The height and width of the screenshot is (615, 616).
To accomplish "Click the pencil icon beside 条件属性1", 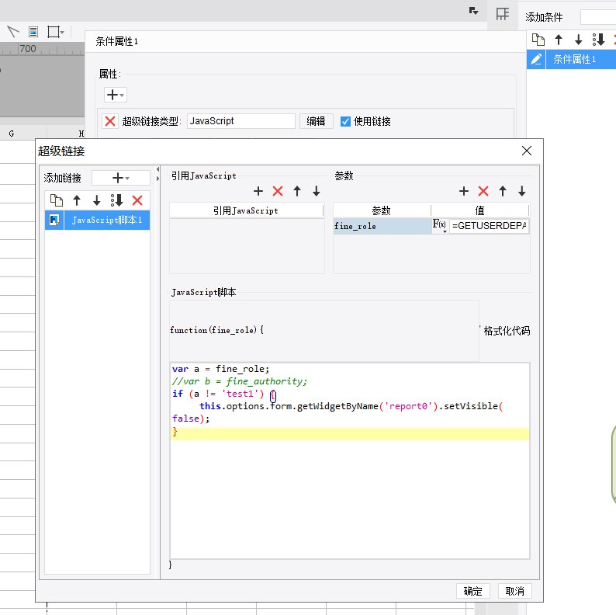I will coord(536,59).
